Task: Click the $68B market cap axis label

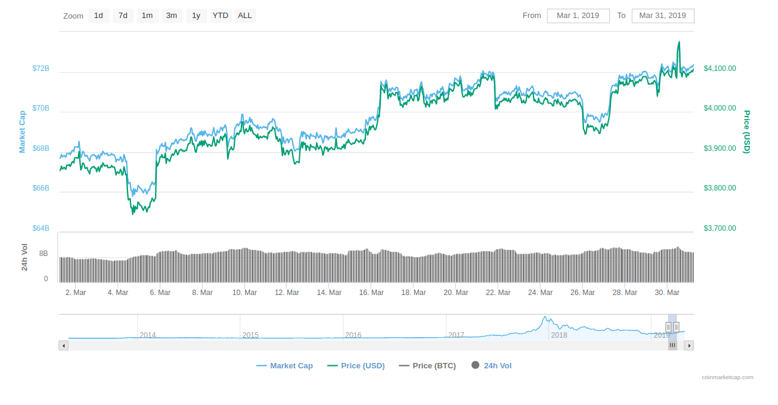Action: tap(41, 148)
